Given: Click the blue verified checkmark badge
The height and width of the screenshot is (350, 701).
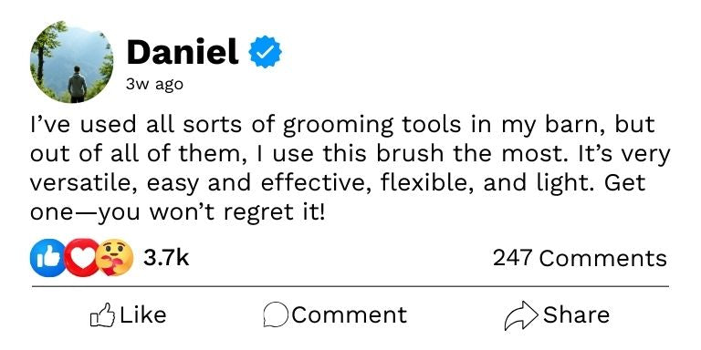Looking at the screenshot, I should click(x=265, y=52).
